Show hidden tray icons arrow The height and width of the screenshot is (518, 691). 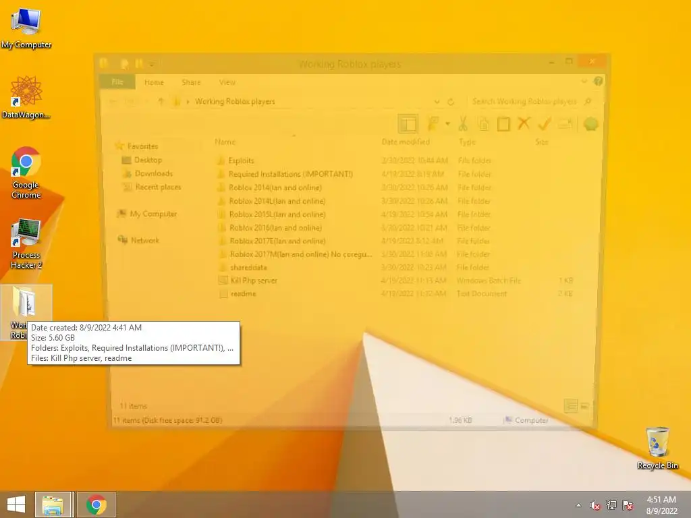pos(578,505)
